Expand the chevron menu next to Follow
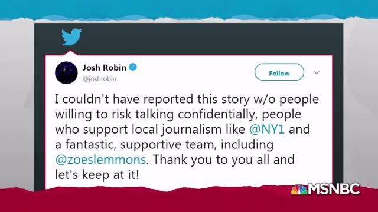The image size is (378, 212). click(x=317, y=72)
